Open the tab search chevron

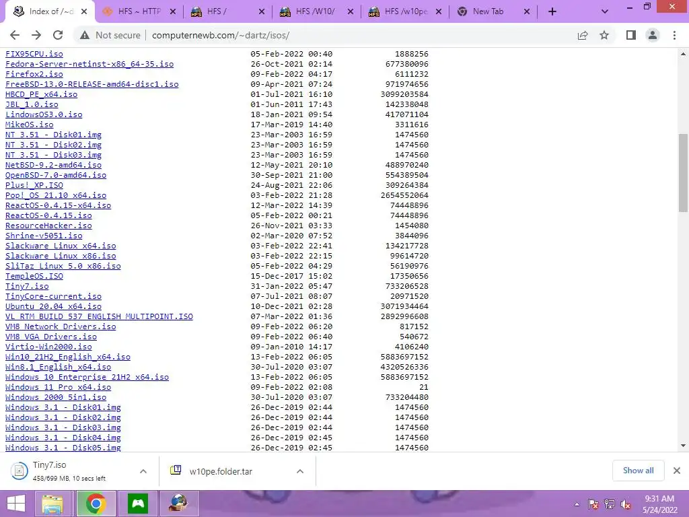pyautogui.click(x=605, y=12)
